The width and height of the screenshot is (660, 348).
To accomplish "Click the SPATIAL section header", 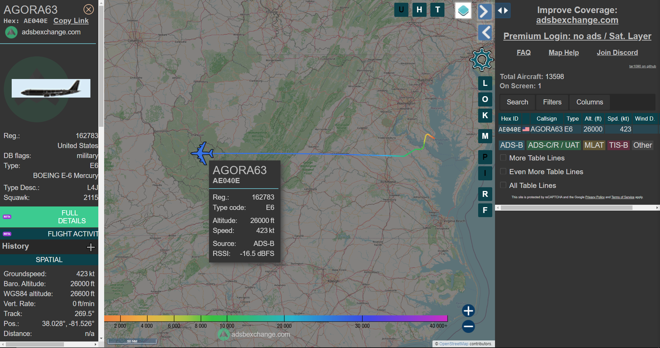I will point(49,260).
